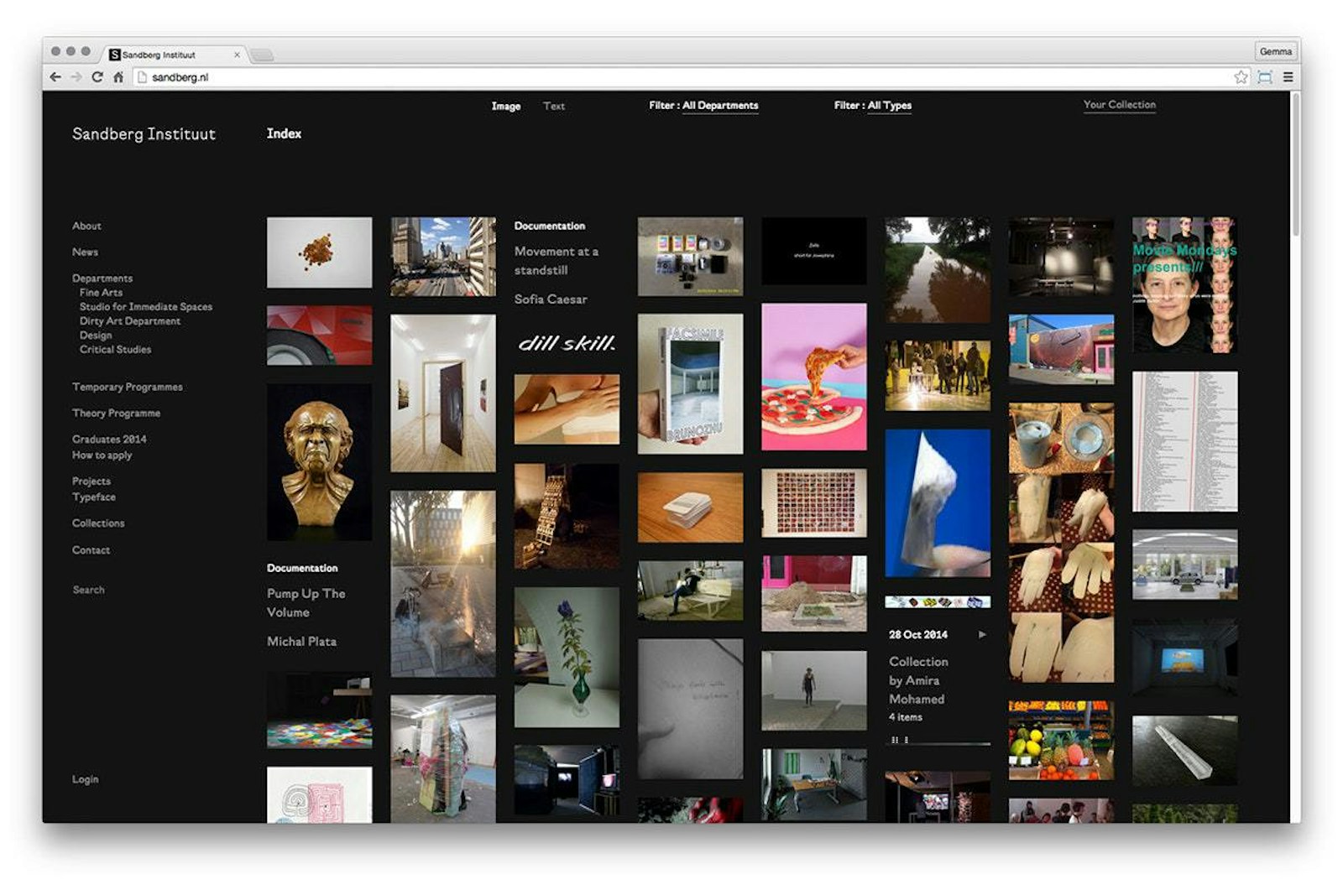
Task: Open the All Types filter
Action: pos(872,106)
